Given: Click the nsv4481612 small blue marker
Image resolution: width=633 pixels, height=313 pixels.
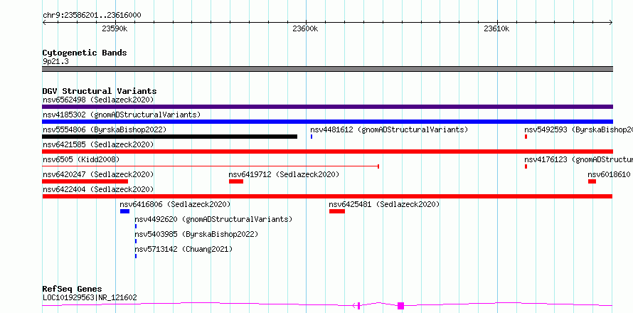Looking at the screenshot, I should [312, 137].
